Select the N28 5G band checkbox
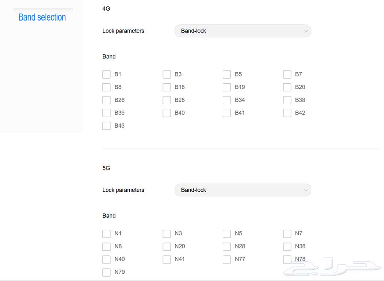 tap(227, 246)
